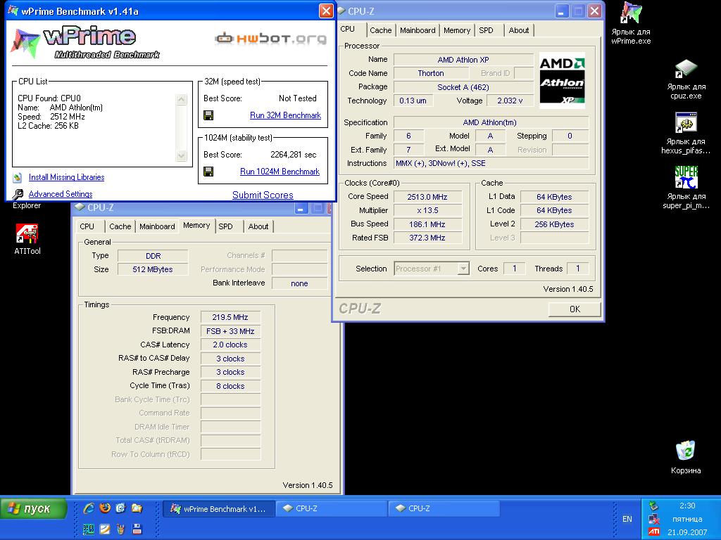Open the wPrime.exe desktop shortcut
721x540 pixels.
[x=631, y=23]
